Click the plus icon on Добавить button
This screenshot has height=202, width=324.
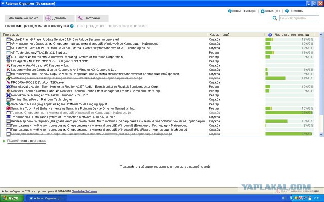(x=48, y=18)
